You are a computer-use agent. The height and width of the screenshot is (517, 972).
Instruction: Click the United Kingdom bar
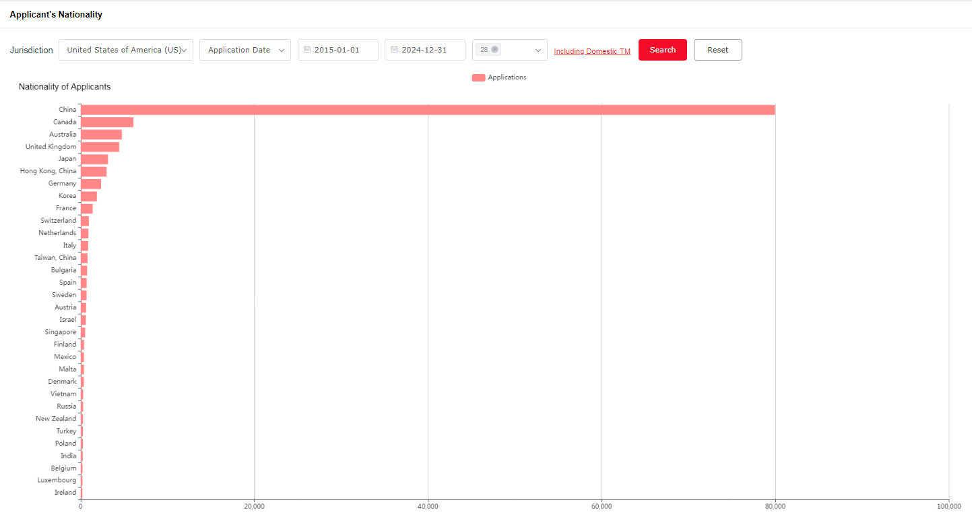pos(100,147)
